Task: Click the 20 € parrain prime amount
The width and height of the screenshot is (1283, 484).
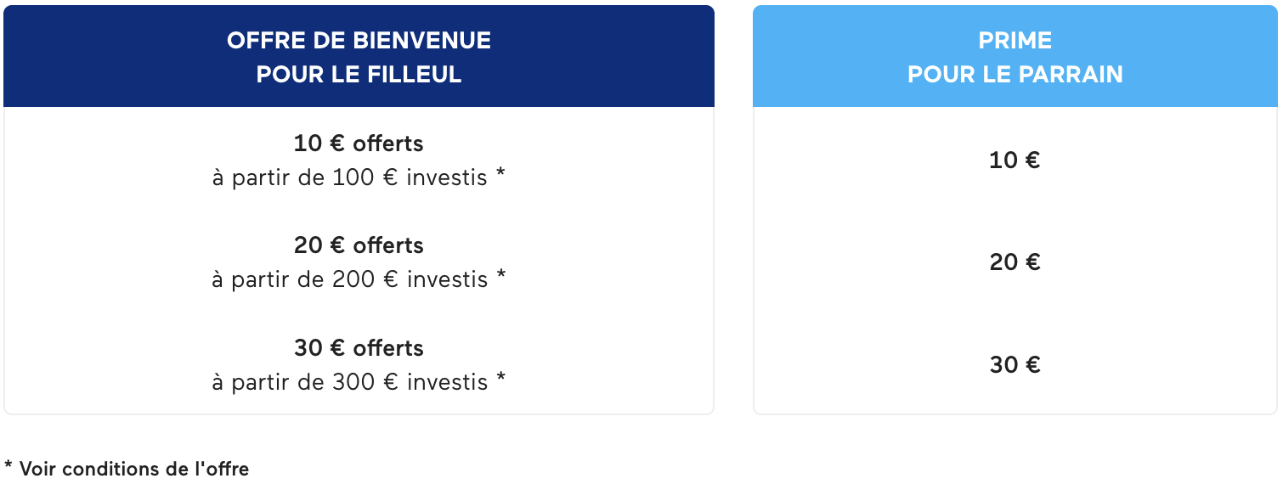Action: (1015, 262)
